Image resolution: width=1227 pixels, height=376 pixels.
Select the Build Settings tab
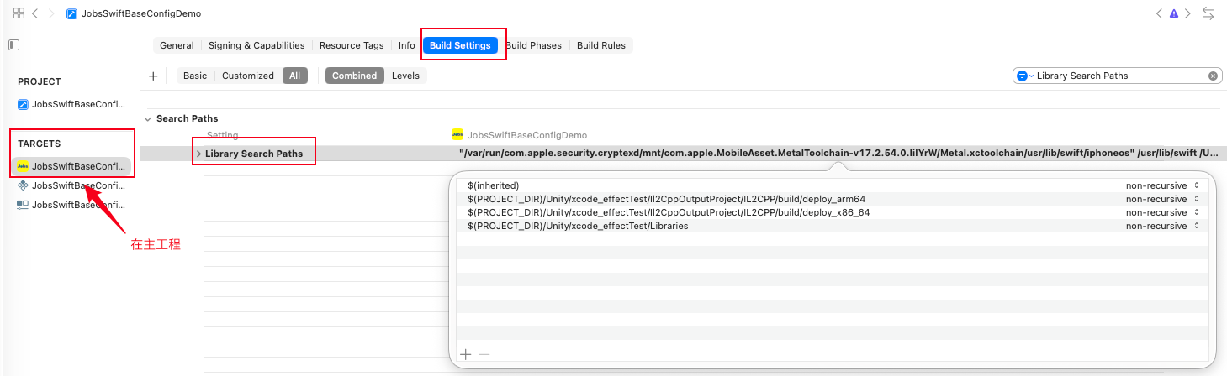click(460, 45)
